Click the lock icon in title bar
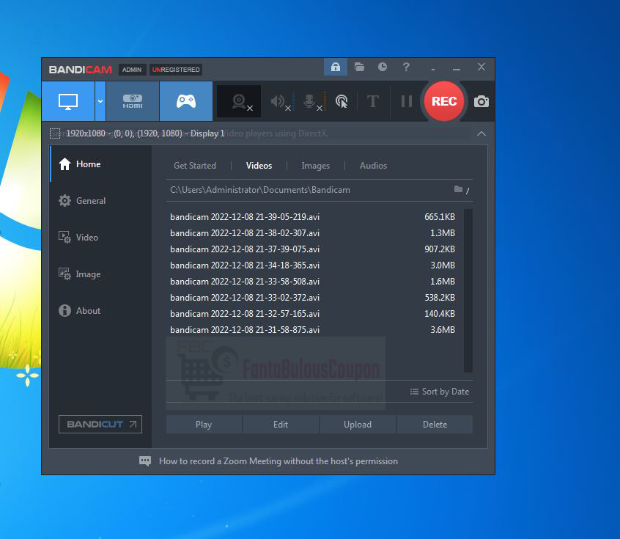Screen dimensions: 620x539 [336, 67]
